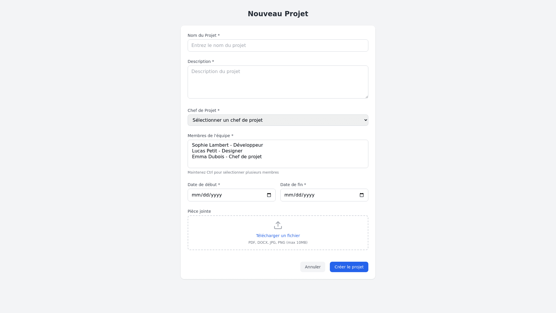This screenshot has height=313, width=556.
Task: Submit with the Créer le projet button
Action: [x=349, y=267]
